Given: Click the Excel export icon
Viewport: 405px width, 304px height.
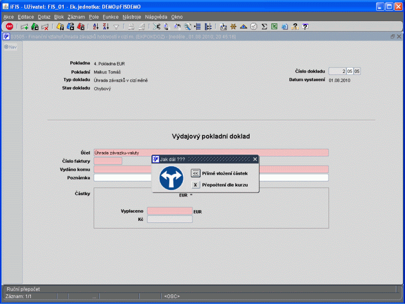Looking at the screenshot, I should [274, 26].
